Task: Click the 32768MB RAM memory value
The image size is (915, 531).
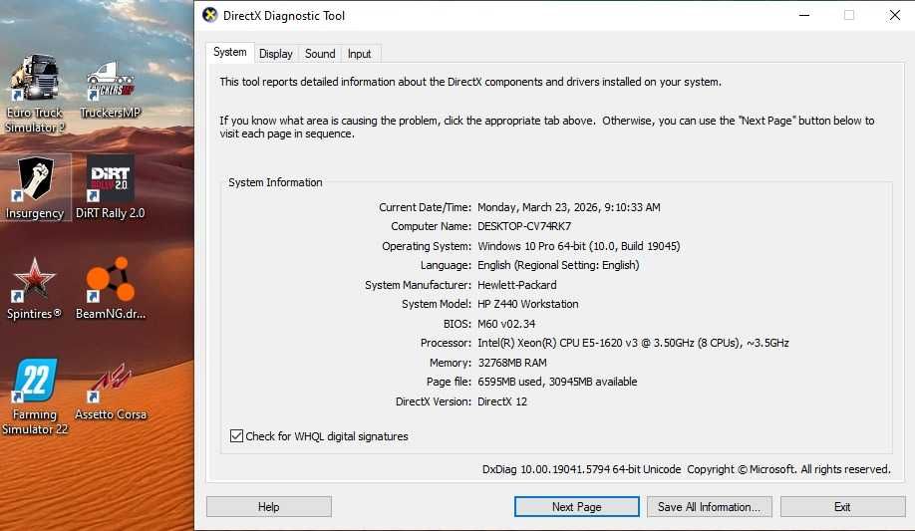Action: pos(512,363)
